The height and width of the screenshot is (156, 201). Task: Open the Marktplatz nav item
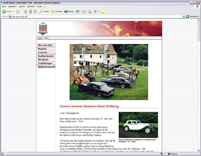[x=46, y=60]
